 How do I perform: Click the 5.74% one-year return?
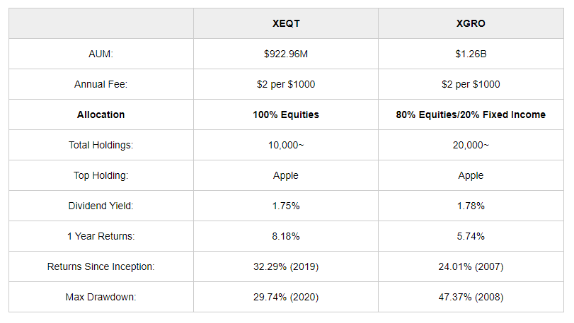471,236
